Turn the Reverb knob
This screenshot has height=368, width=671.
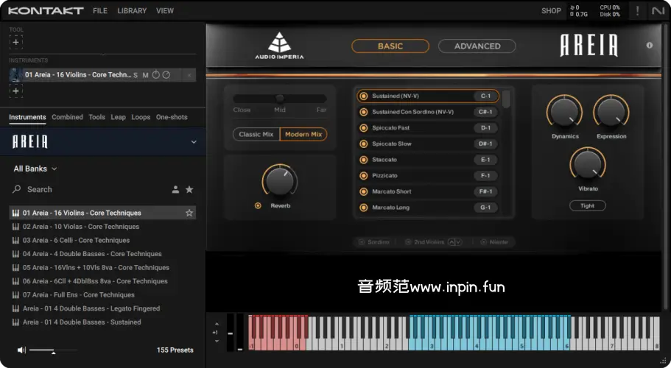pos(280,180)
